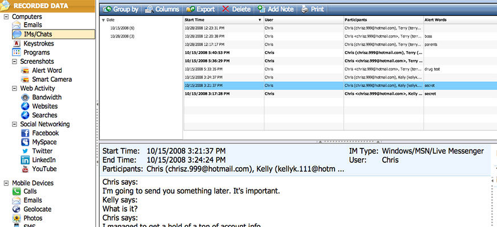Toggle sort arrow on Start Time column
Image resolution: width=497 pixels, height=227 pixels.
click(x=260, y=20)
